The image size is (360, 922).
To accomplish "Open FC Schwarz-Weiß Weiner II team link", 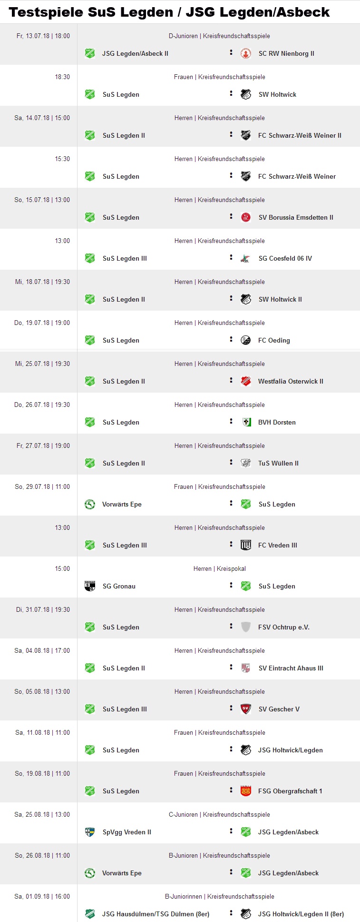I will [300, 135].
